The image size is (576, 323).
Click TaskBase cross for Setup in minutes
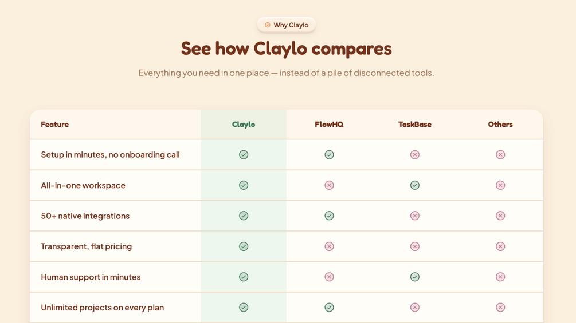point(415,154)
